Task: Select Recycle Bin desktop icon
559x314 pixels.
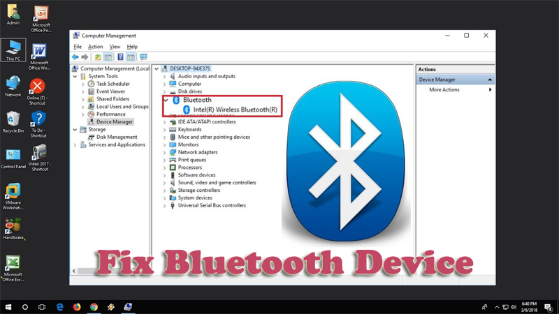Action: click(x=13, y=121)
